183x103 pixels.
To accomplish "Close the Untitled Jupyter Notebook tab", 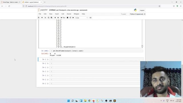I will [41, 2].
